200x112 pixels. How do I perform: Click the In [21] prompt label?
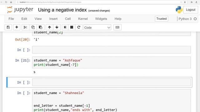[23, 60]
